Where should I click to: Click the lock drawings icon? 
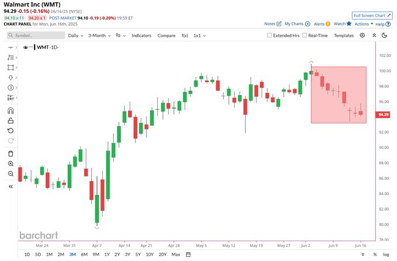click(x=11, y=121)
